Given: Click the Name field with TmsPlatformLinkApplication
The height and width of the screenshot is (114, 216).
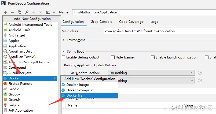Looking at the screenshot, I should point(144,12).
